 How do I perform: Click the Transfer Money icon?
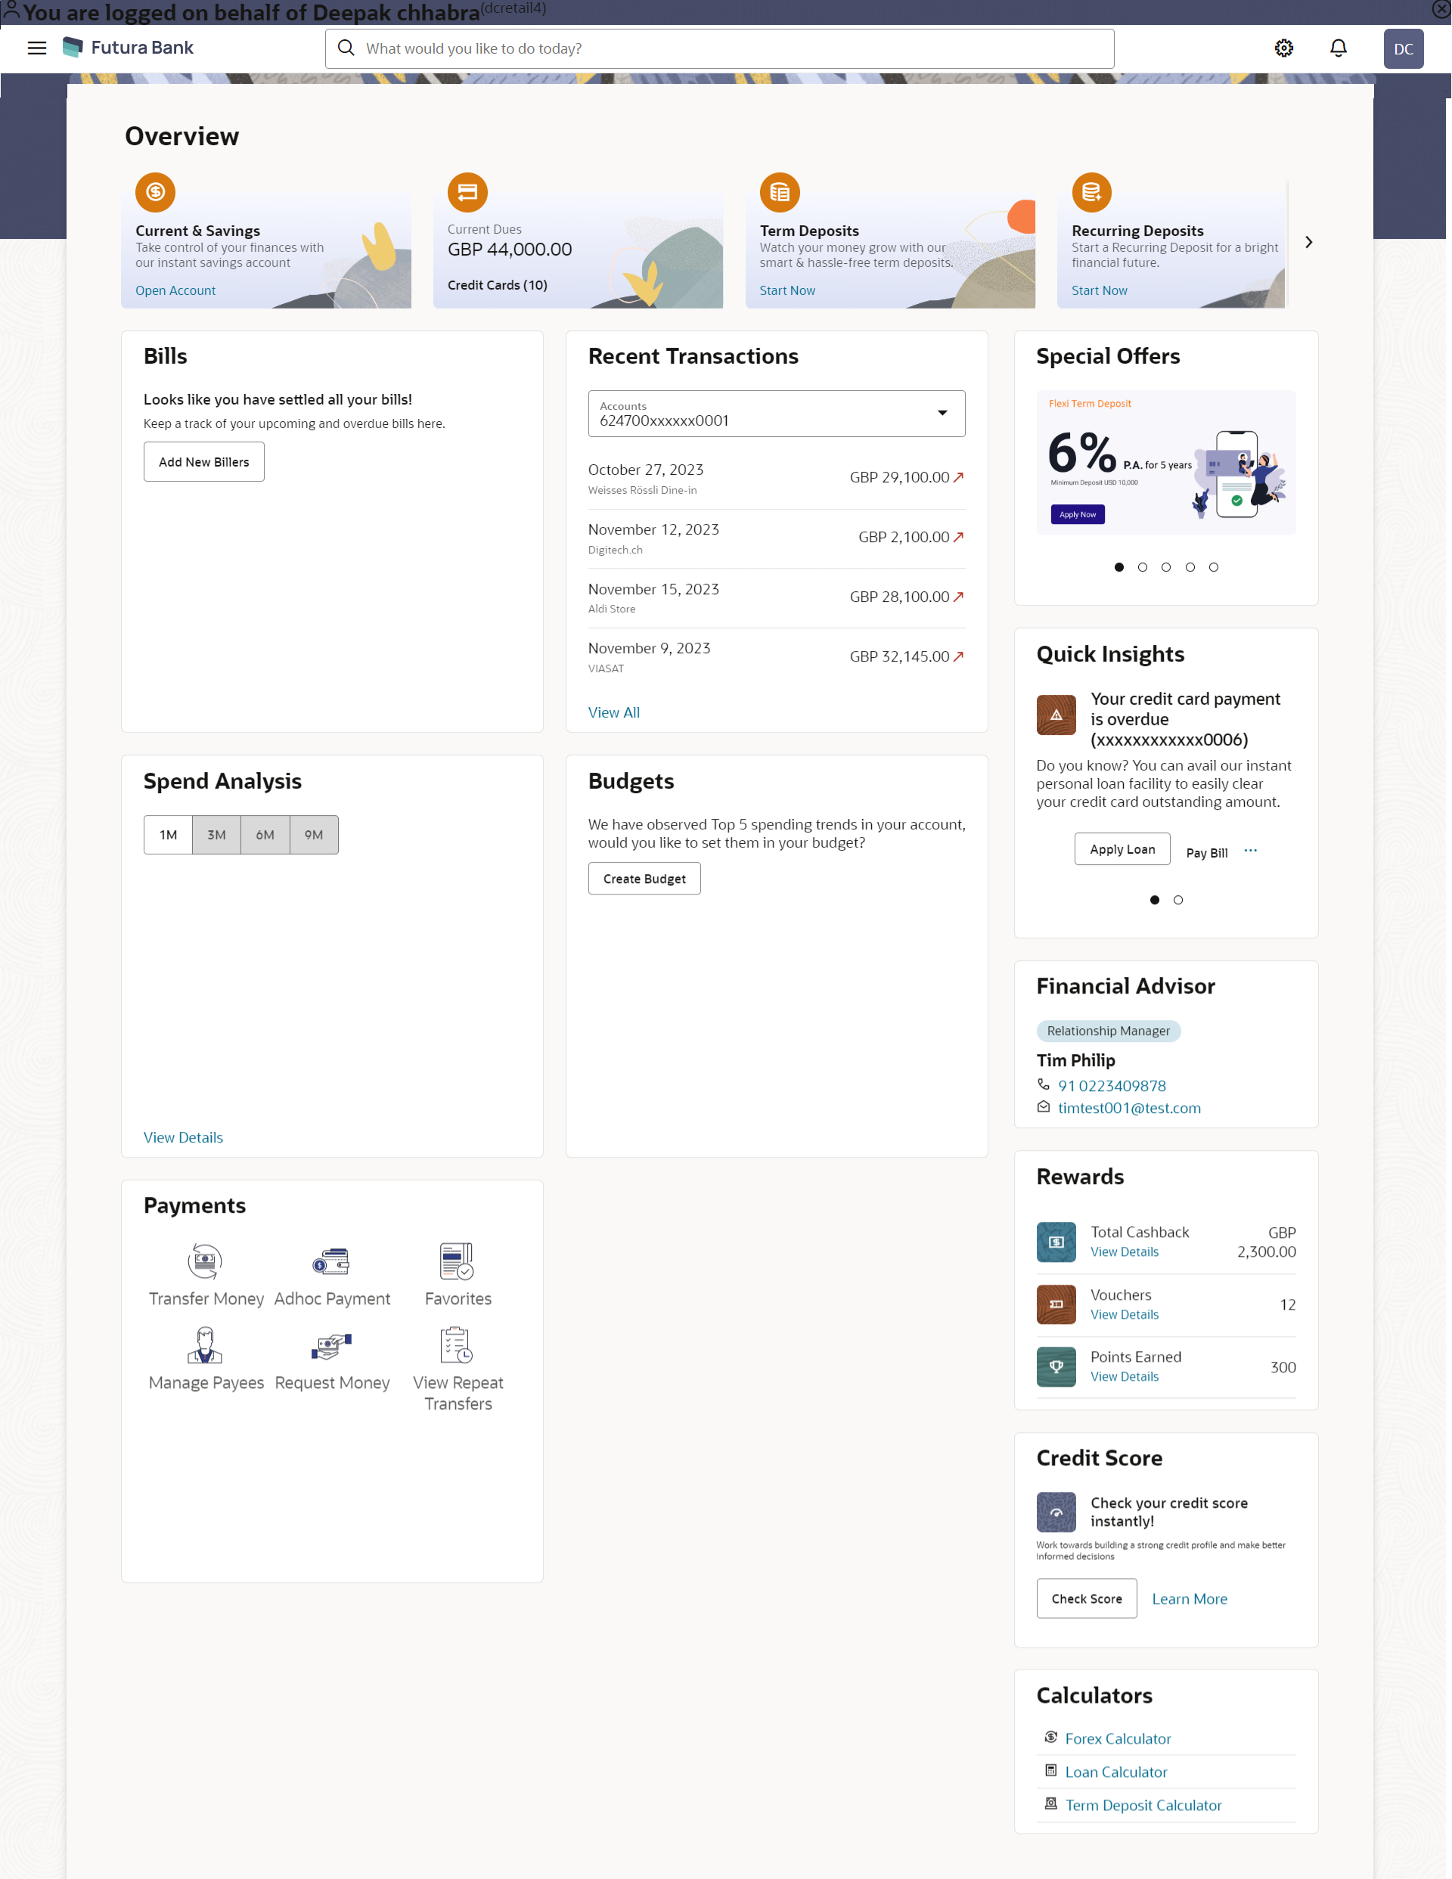[x=205, y=1261]
